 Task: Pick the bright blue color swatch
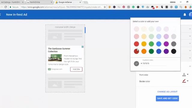(x=159, y=44)
